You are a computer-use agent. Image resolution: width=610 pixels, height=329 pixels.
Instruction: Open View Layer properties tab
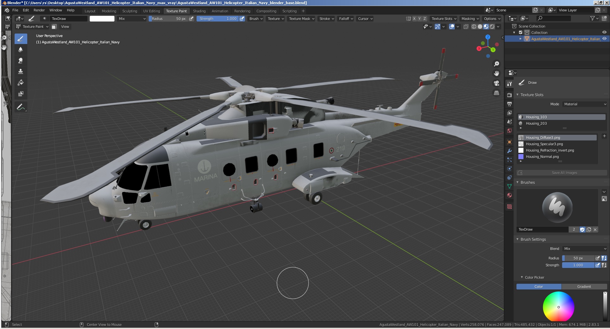pos(509,113)
